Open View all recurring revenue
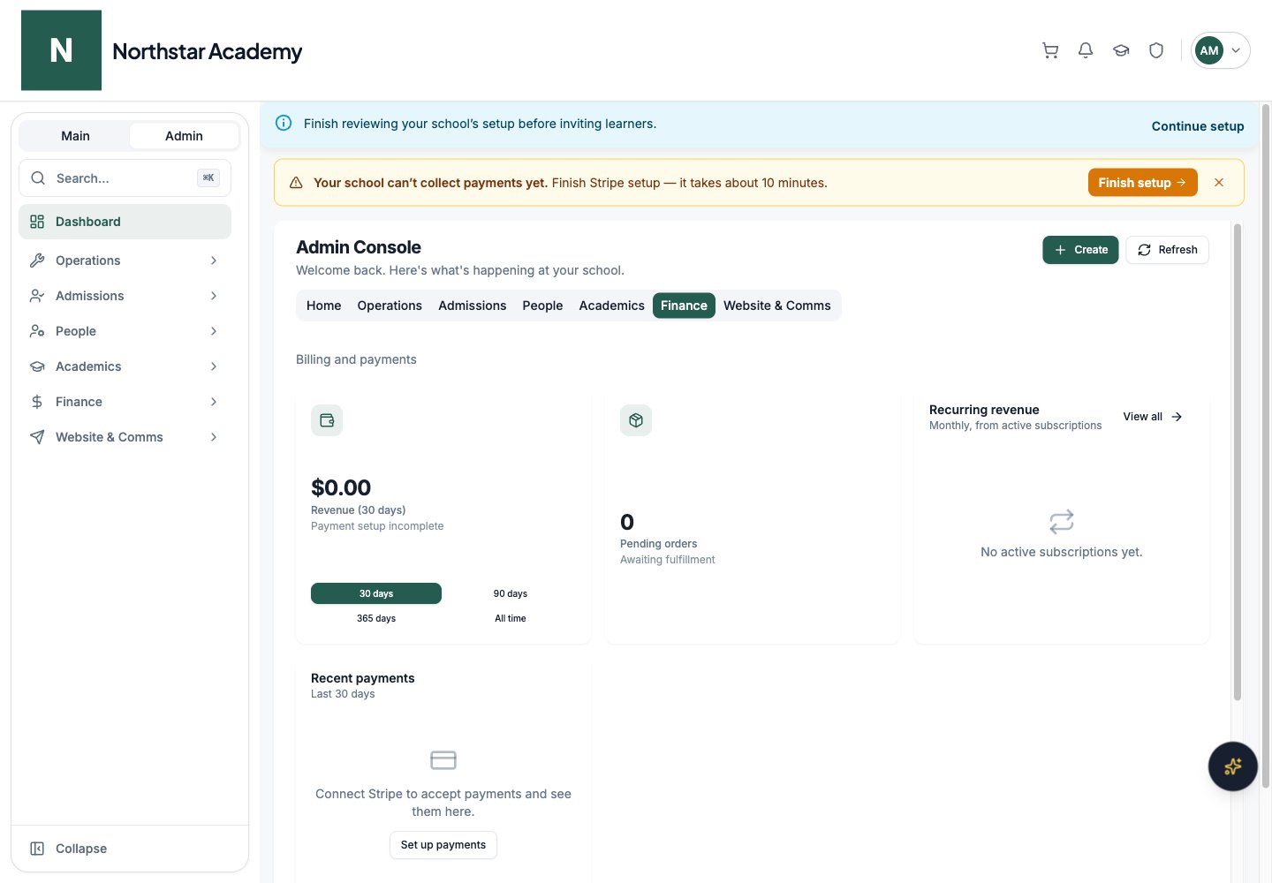Viewport: 1272px width, 883px height. pos(1153,417)
